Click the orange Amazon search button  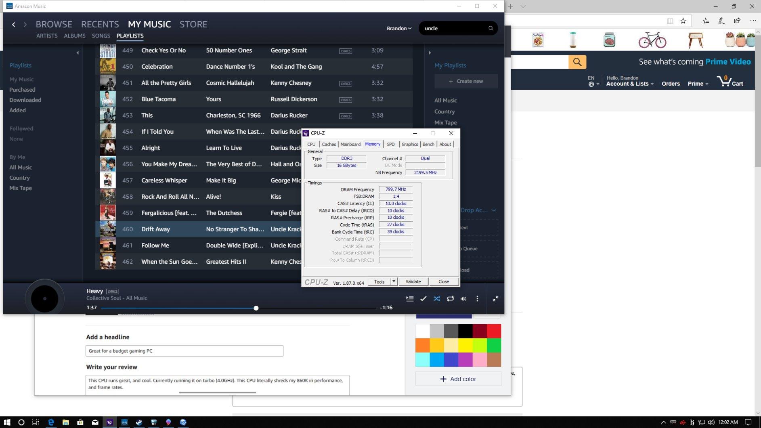[x=577, y=62]
